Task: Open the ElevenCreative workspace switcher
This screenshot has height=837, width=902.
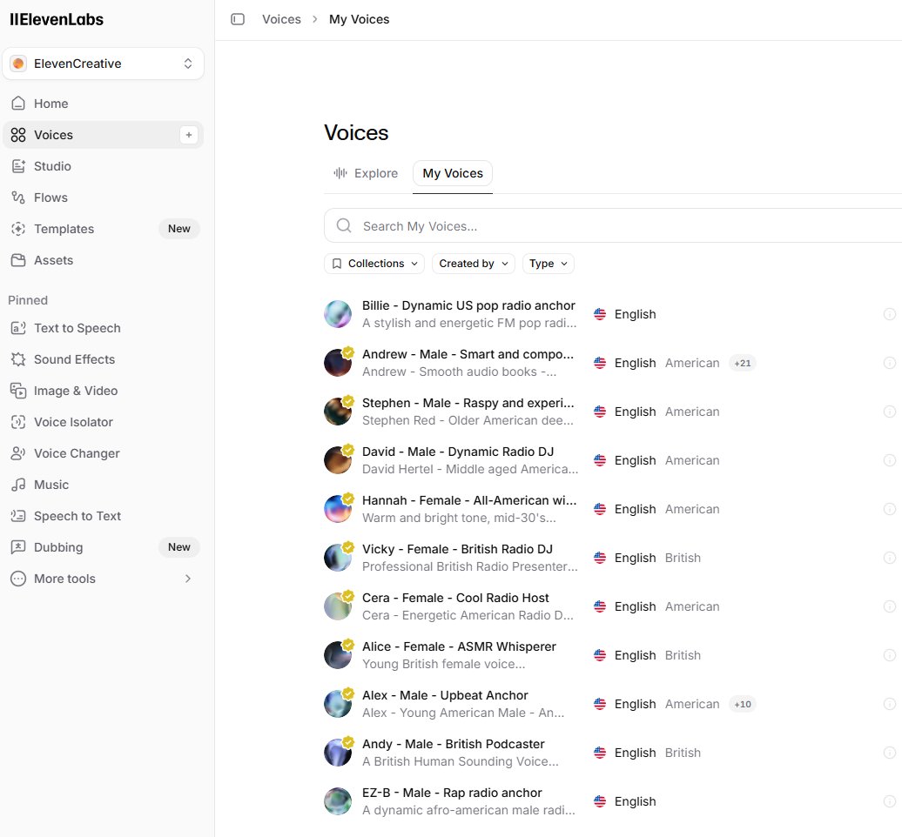Action: point(103,64)
